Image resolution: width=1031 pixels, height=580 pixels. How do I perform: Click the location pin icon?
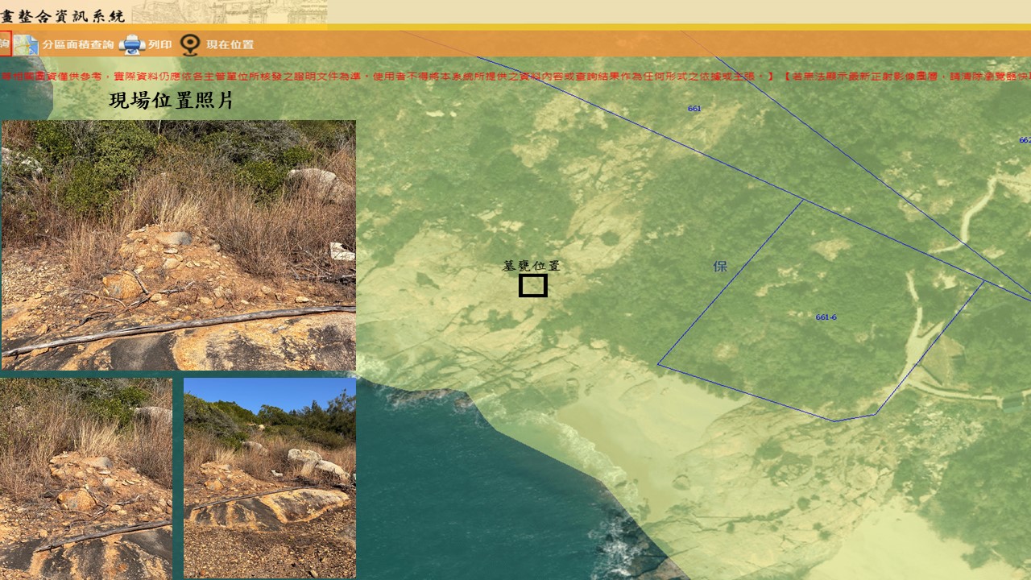189,45
